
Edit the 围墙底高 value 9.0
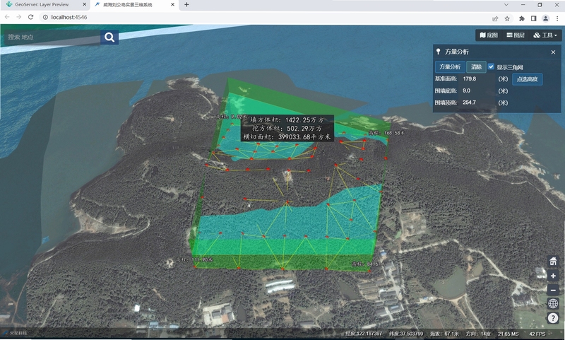(477, 91)
